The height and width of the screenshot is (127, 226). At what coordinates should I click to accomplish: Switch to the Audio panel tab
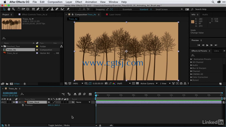[x=205, y=15]
